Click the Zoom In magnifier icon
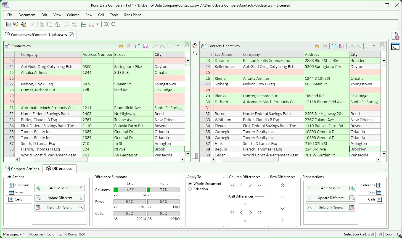Screen dimensions: 402x238 [106, 24]
